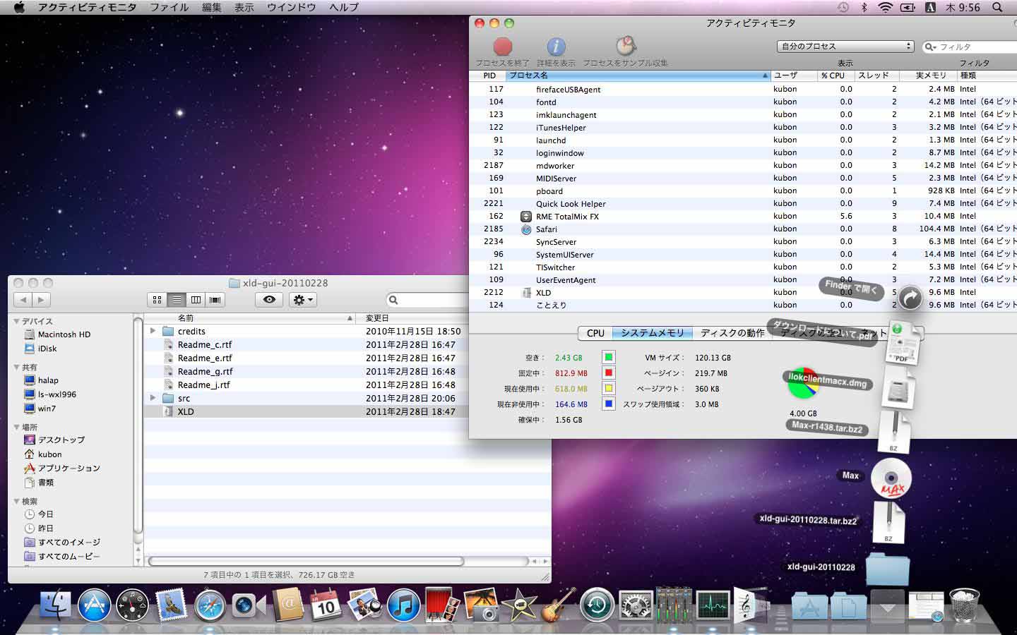The image size is (1017, 635).
Task: Switch Finder to column view
Action: 196,300
